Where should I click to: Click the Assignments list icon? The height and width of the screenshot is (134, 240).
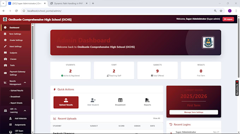[10, 125]
